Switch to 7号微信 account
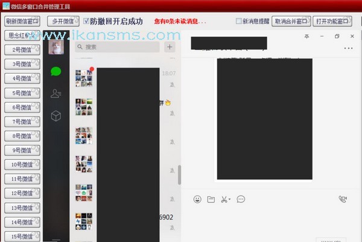Screen dimensions: 362x242 22,122
